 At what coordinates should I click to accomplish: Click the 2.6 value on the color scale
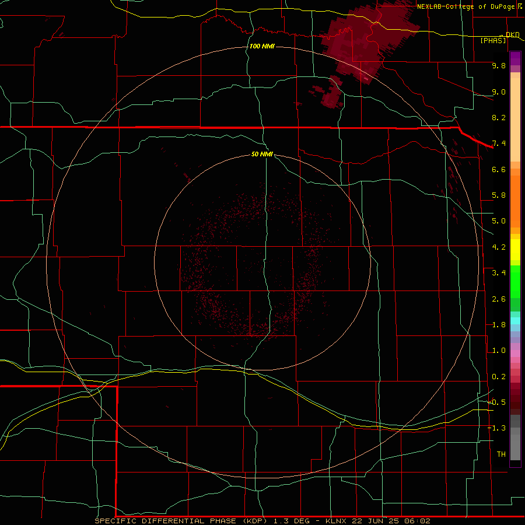tap(499, 299)
